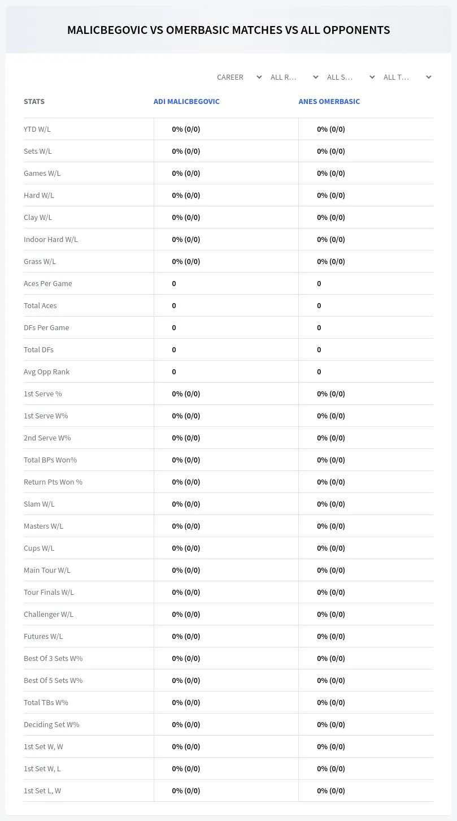Select the YTD W/L row label
Image resolution: width=457 pixels, height=821 pixels.
coord(37,129)
